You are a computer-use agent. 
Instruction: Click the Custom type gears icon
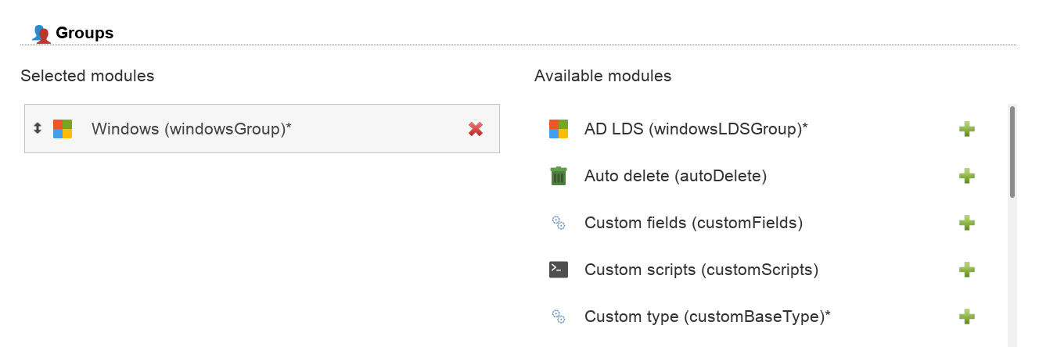coord(558,317)
